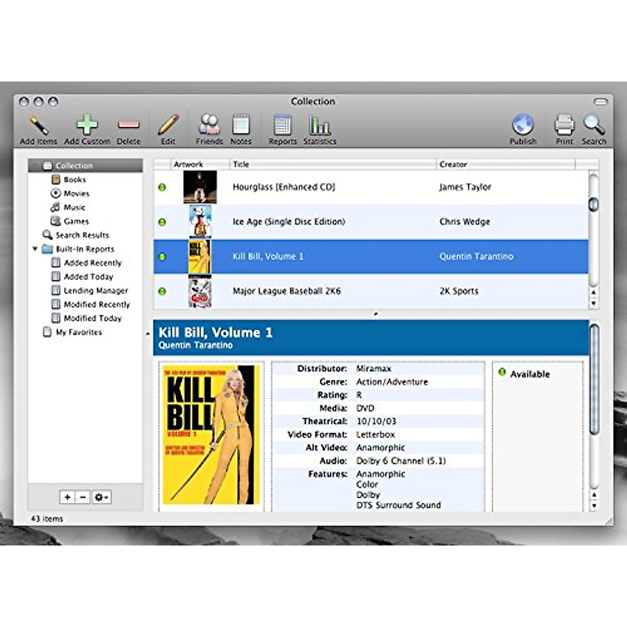Click the Add Custom icon
627x627 pixels.
pyautogui.click(x=86, y=124)
